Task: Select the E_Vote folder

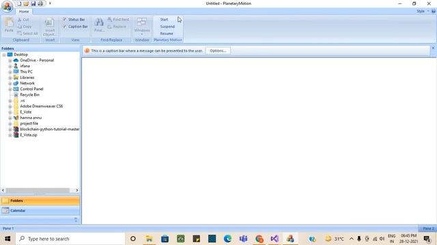Action: (26, 112)
